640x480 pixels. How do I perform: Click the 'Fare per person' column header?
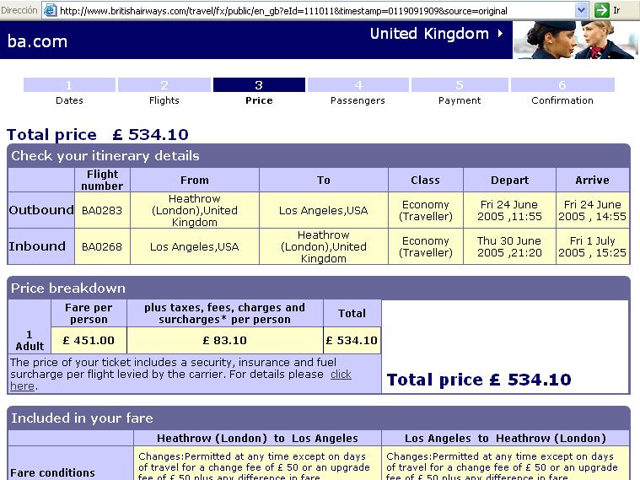(x=89, y=313)
